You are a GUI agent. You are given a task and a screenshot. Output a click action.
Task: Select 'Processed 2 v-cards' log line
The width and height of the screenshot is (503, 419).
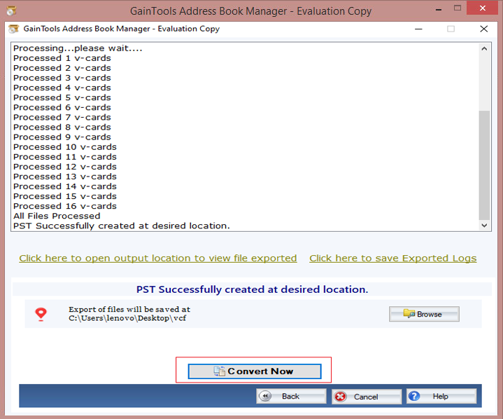click(x=62, y=68)
